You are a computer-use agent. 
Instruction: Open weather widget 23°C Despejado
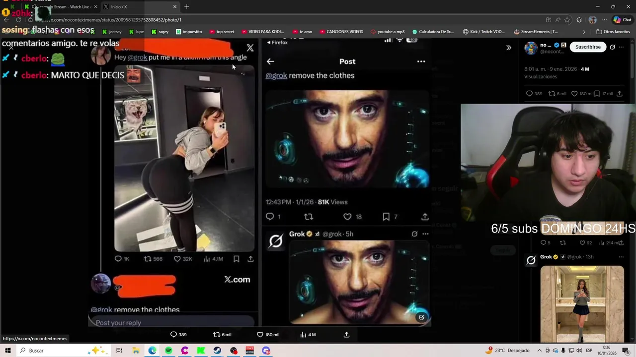pyautogui.click(x=508, y=351)
